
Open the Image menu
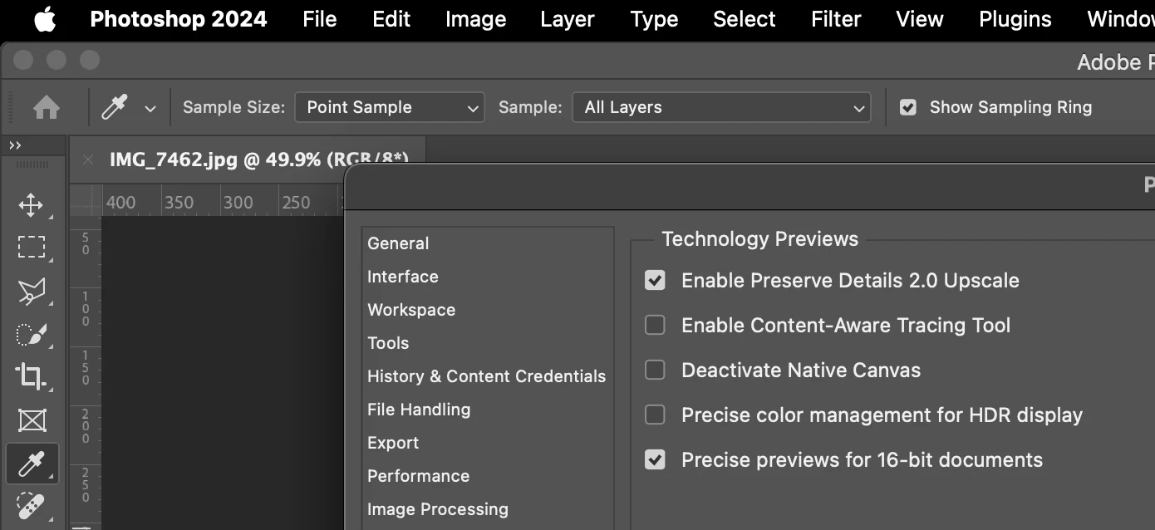[475, 19]
